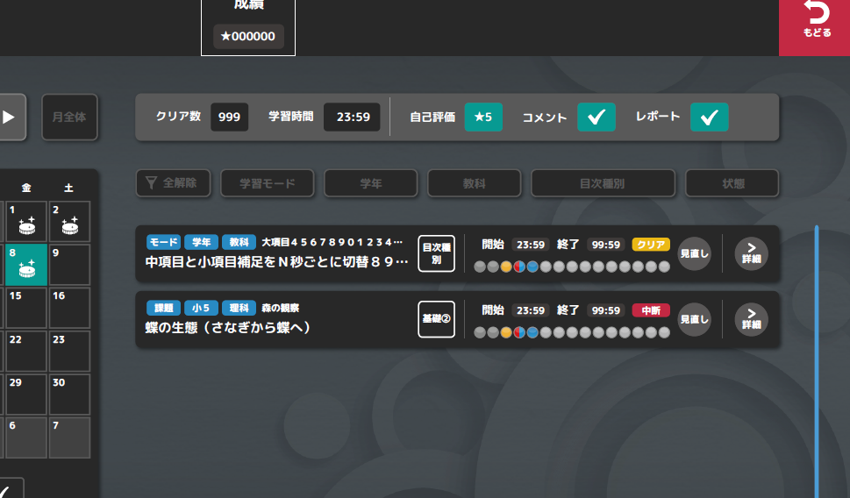Open the 教科 filter dropdown

point(475,183)
